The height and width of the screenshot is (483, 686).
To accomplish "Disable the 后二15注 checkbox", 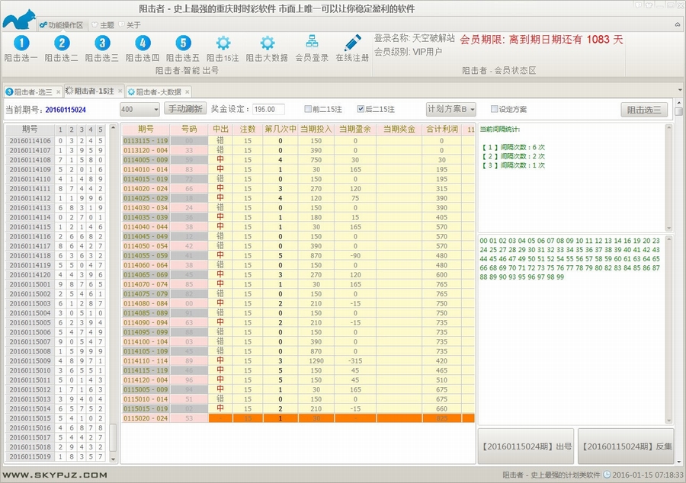I will point(361,107).
